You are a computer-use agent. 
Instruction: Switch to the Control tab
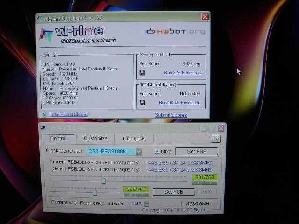click(58, 138)
